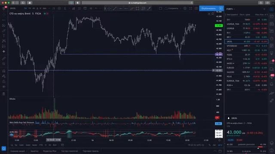This screenshot has height=154, width=275.
Task: Select the arrow icons tool in left toolbar
Action: click(4, 51)
